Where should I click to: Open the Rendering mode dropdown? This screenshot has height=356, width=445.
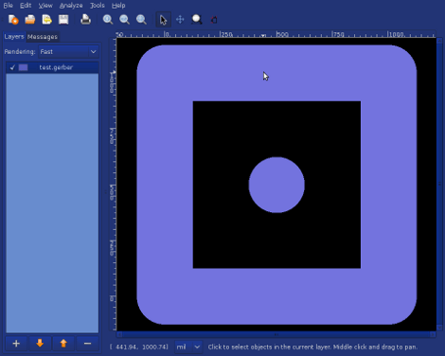pos(68,52)
